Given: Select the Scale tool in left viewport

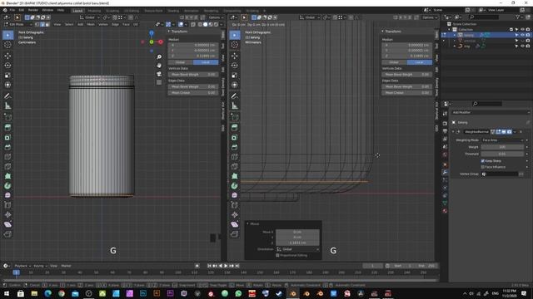Looking at the screenshot, I should (x=7, y=76).
